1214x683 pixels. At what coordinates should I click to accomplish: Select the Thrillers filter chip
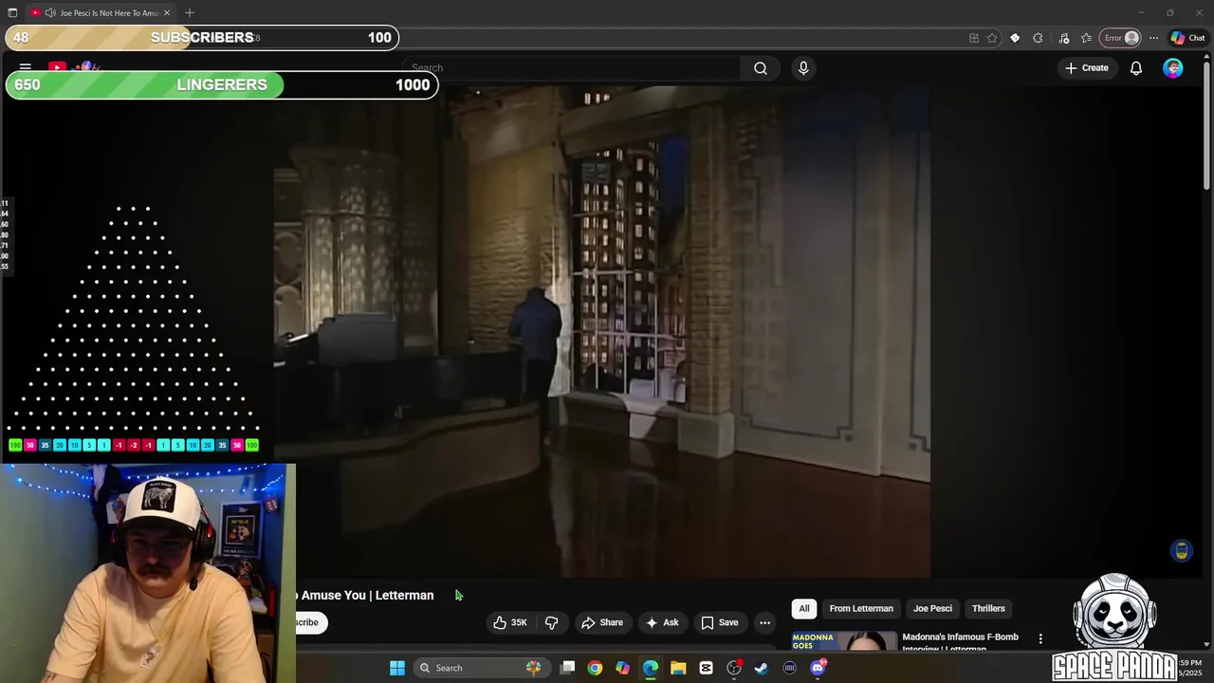pos(988,608)
